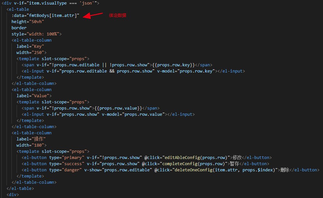Click type="success" attribute text
The image size is (323, 198).
[x=67, y=164]
